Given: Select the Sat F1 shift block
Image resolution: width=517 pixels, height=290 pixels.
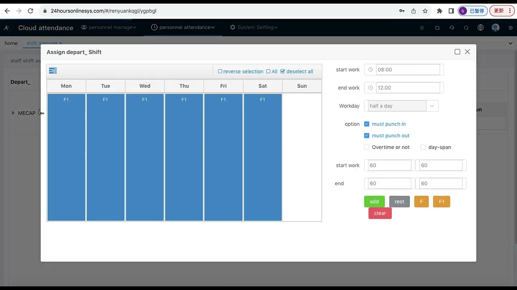Looking at the screenshot, I should (x=263, y=157).
